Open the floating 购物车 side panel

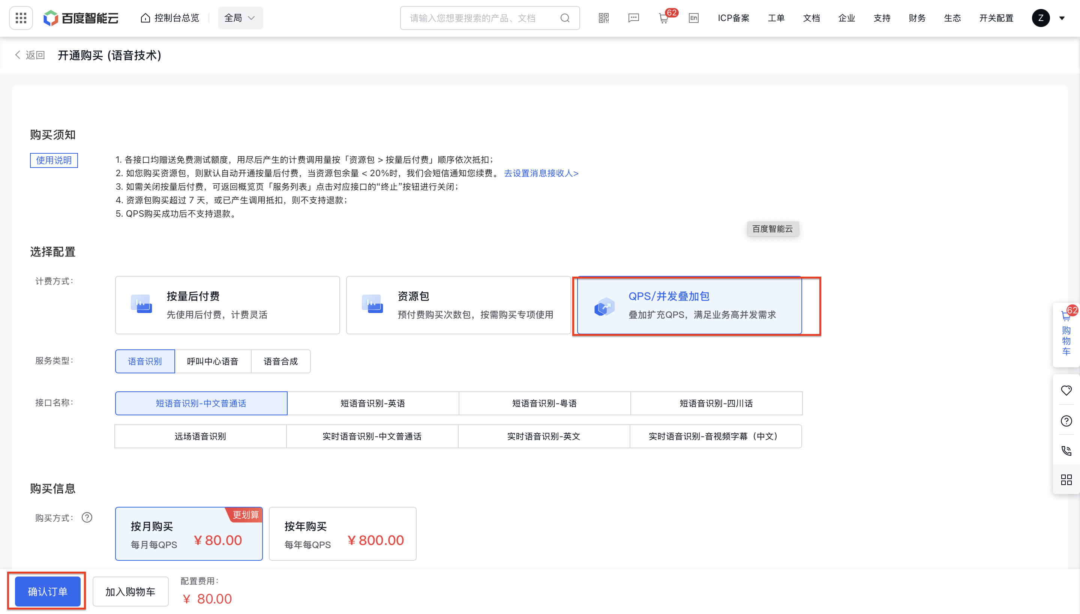pyautogui.click(x=1066, y=334)
